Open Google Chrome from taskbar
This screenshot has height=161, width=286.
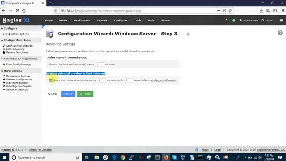tap(123, 157)
